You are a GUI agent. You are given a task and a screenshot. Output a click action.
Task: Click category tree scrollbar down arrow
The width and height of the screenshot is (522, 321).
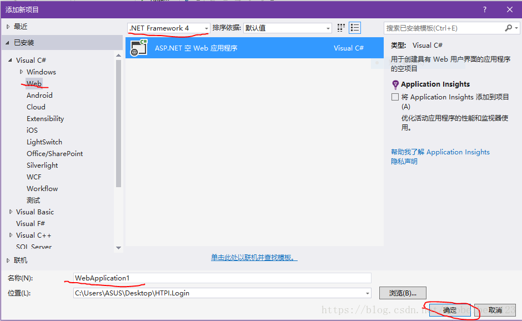coord(118,248)
